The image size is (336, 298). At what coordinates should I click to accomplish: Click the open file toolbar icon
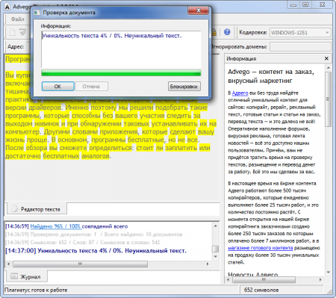pyautogui.click(x=22, y=32)
